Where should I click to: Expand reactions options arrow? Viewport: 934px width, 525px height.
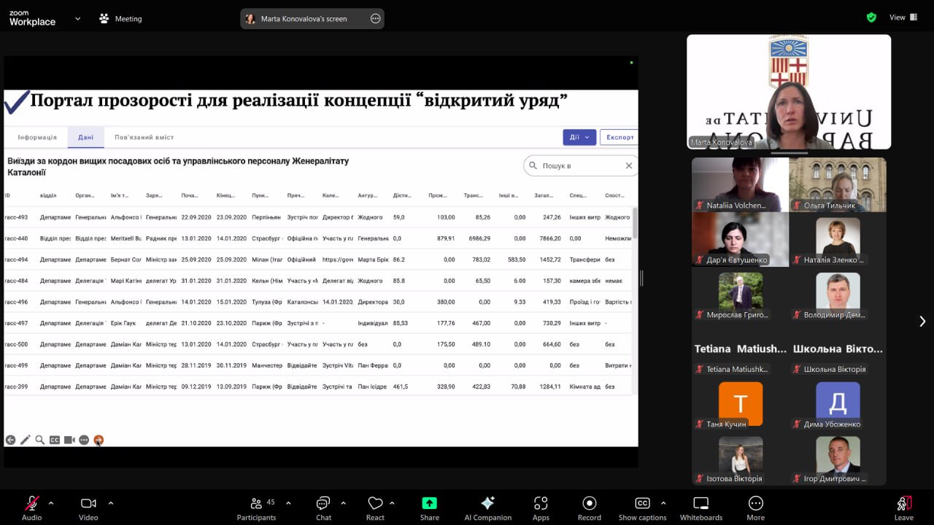[392, 502]
